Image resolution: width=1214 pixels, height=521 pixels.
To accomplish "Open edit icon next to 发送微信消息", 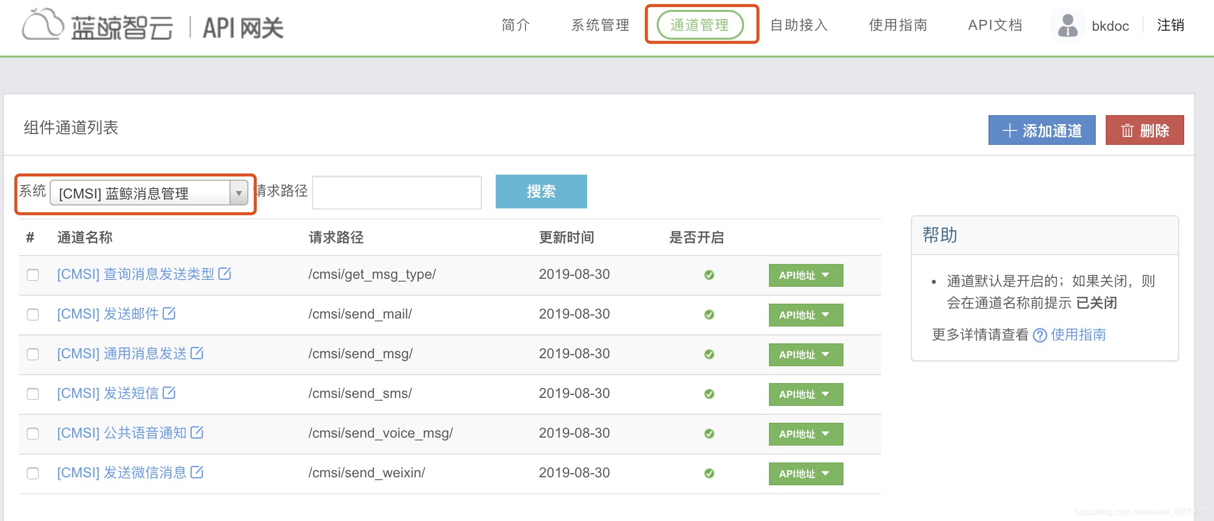I will [197, 472].
